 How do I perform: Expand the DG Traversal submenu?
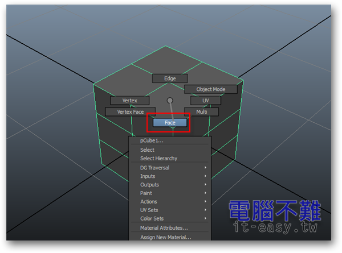tap(154, 168)
